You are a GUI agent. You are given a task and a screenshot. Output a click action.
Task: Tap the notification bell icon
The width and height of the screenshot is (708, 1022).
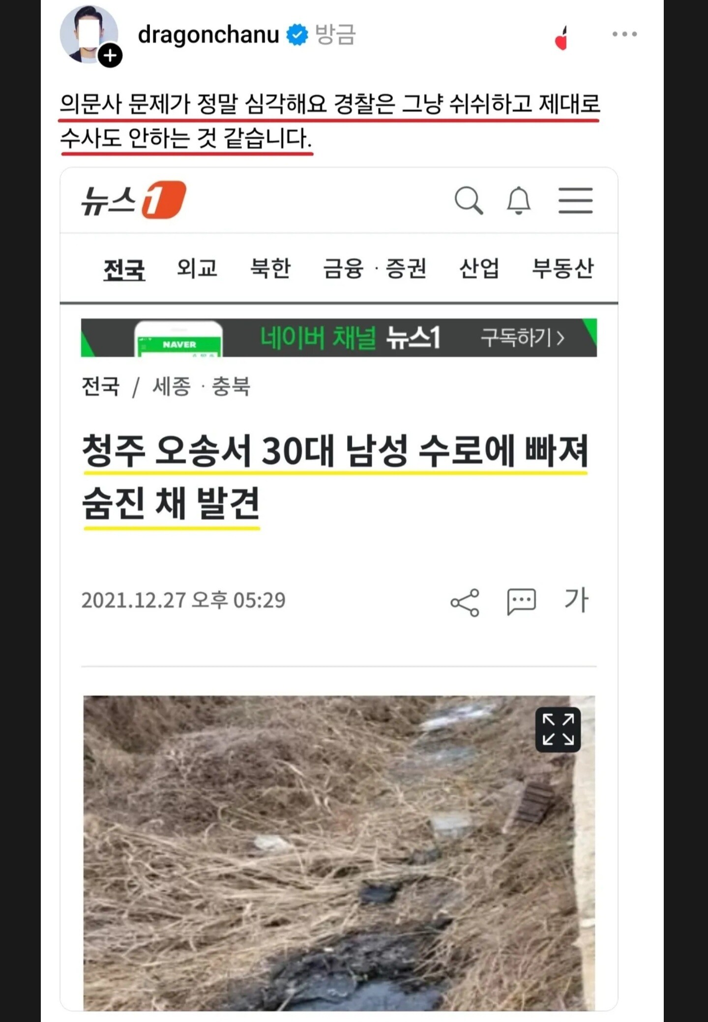click(519, 200)
